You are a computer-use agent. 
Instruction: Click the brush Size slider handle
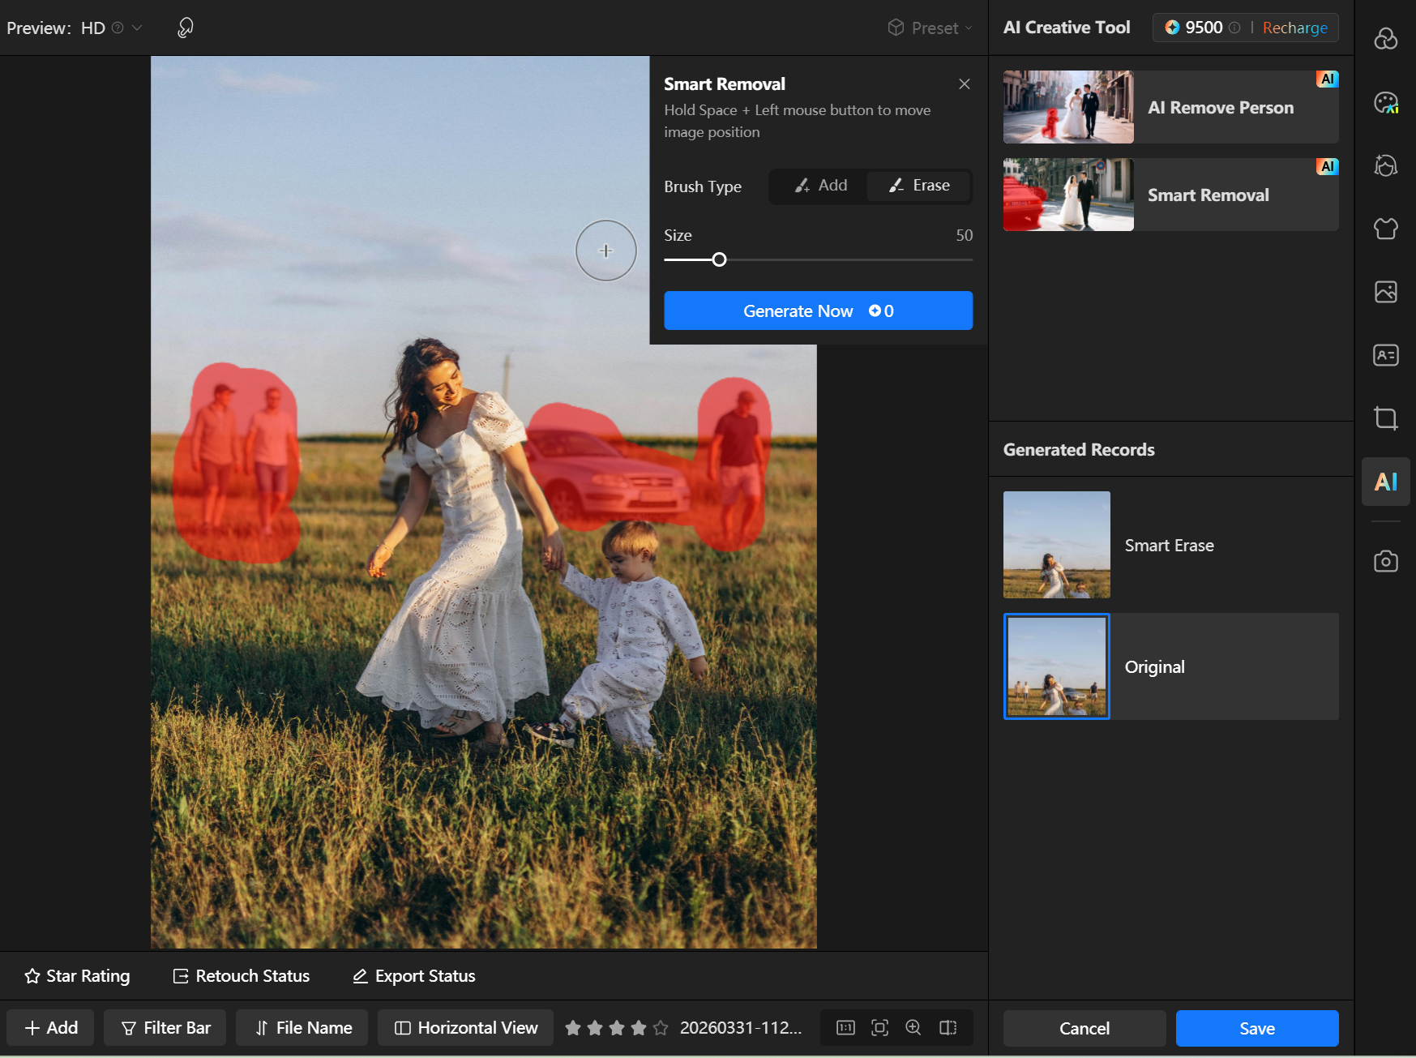pos(719,260)
